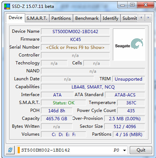The height and width of the screenshot is (158, 156).
Task: Open the Partitions tab
Action: [61, 18]
